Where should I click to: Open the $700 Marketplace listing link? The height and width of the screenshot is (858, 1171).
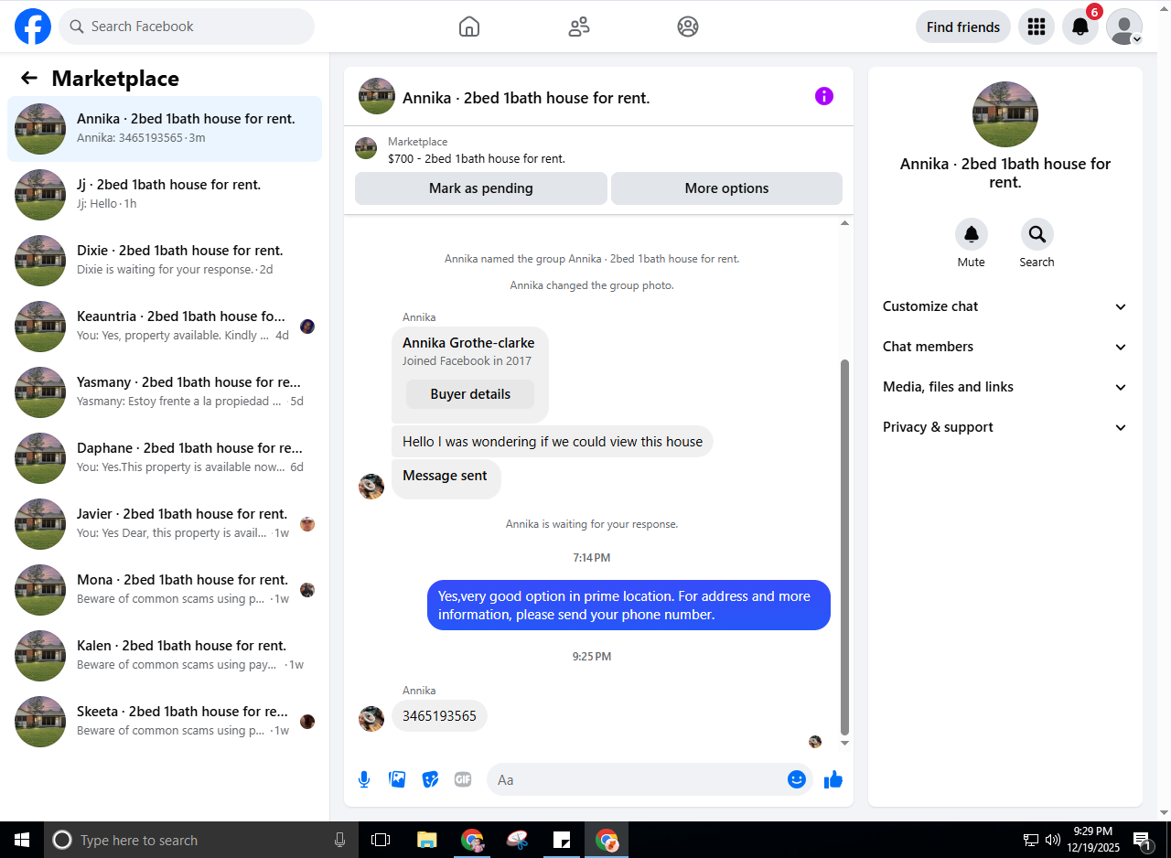pos(476,158)
